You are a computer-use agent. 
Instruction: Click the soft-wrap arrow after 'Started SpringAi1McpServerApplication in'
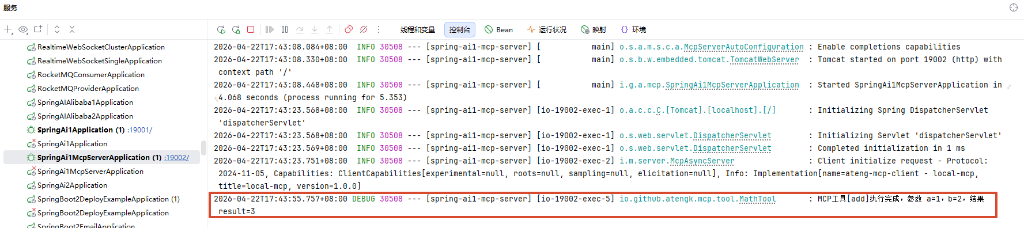(1009, 86)
